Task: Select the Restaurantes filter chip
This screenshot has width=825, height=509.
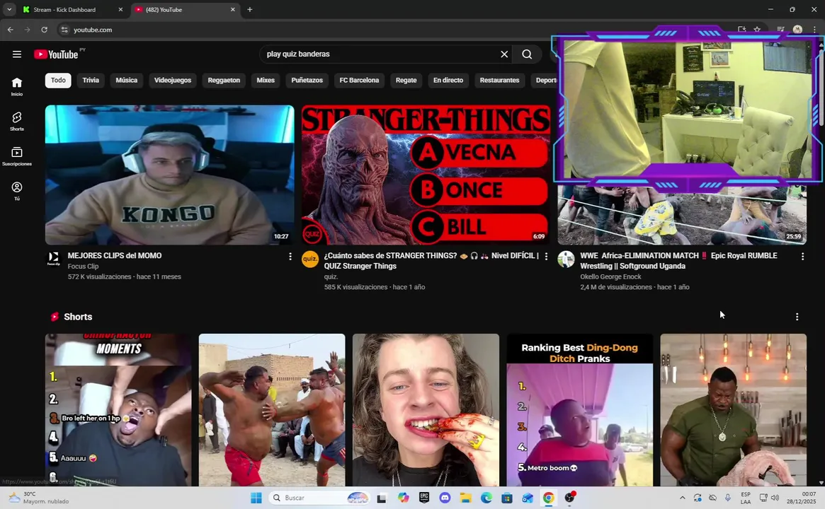Action: click(499, 81)
